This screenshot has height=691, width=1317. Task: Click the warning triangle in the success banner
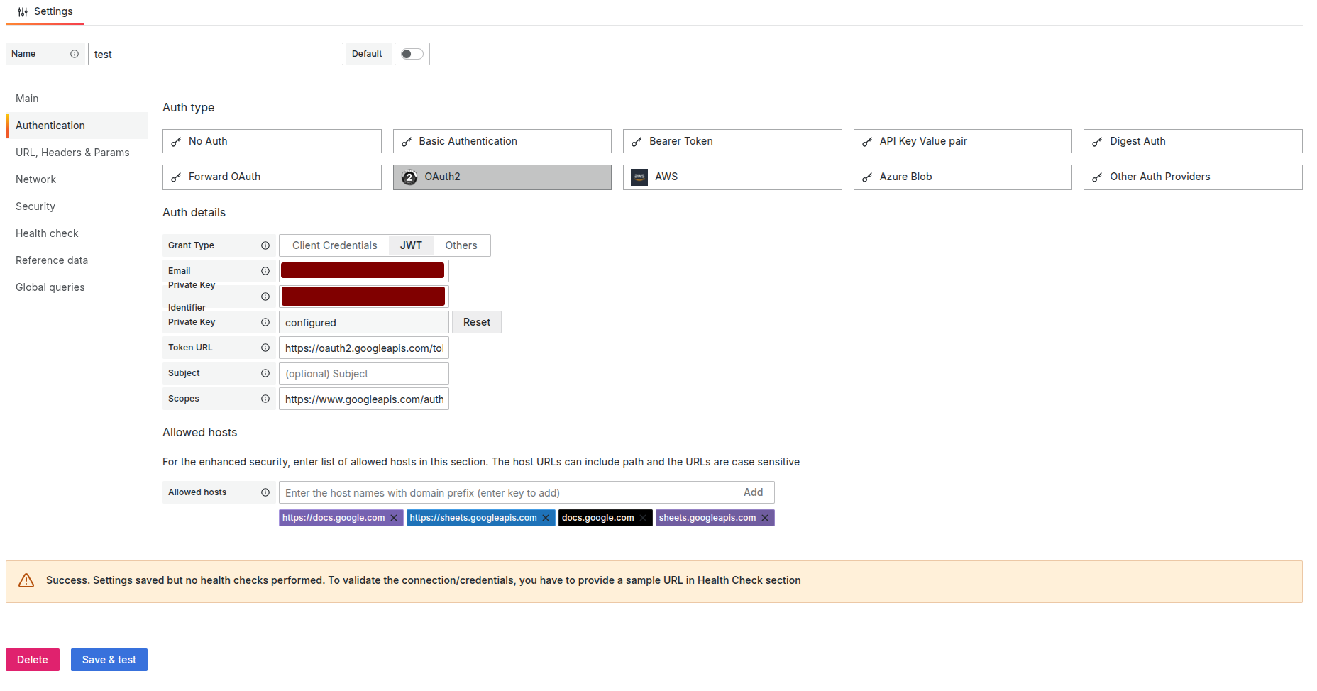tap(26, 580)
